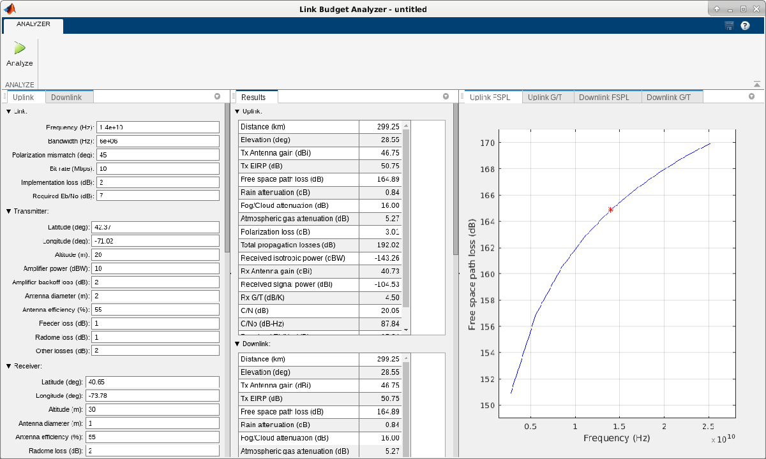Run the analysis with the Analyze play icon
The height and width of the screenshot is (459, 766).
point(20,48)
